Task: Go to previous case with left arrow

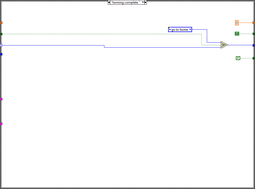Action: [x=109, y=2]
